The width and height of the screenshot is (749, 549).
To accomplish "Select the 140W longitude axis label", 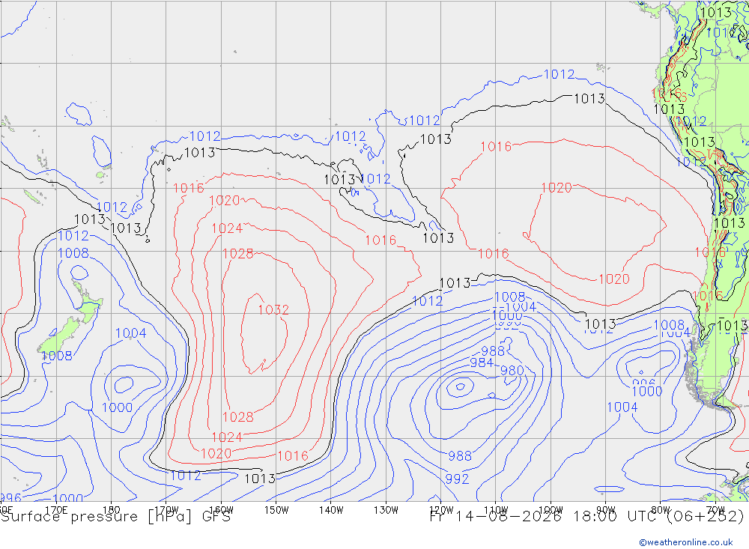I will coord(331,510).
